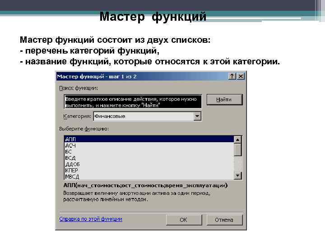Select the БС function in list
This screenshot has height=243, width=325.
tap(149, 152)
